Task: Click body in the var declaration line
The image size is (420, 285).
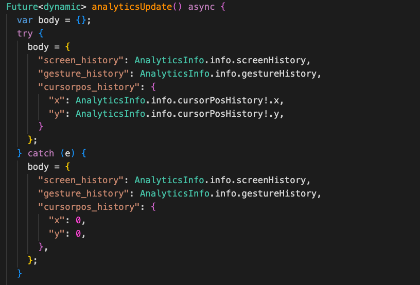Action: tap(49, 21)
